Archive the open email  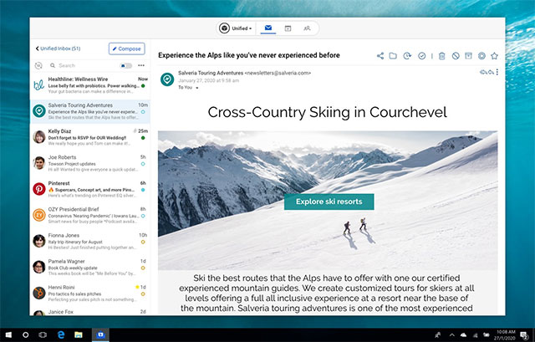click(x=468, y=56)
